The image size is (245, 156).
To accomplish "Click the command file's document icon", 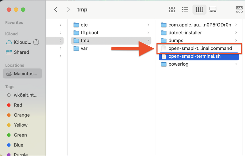I will (x=164, y=48).
